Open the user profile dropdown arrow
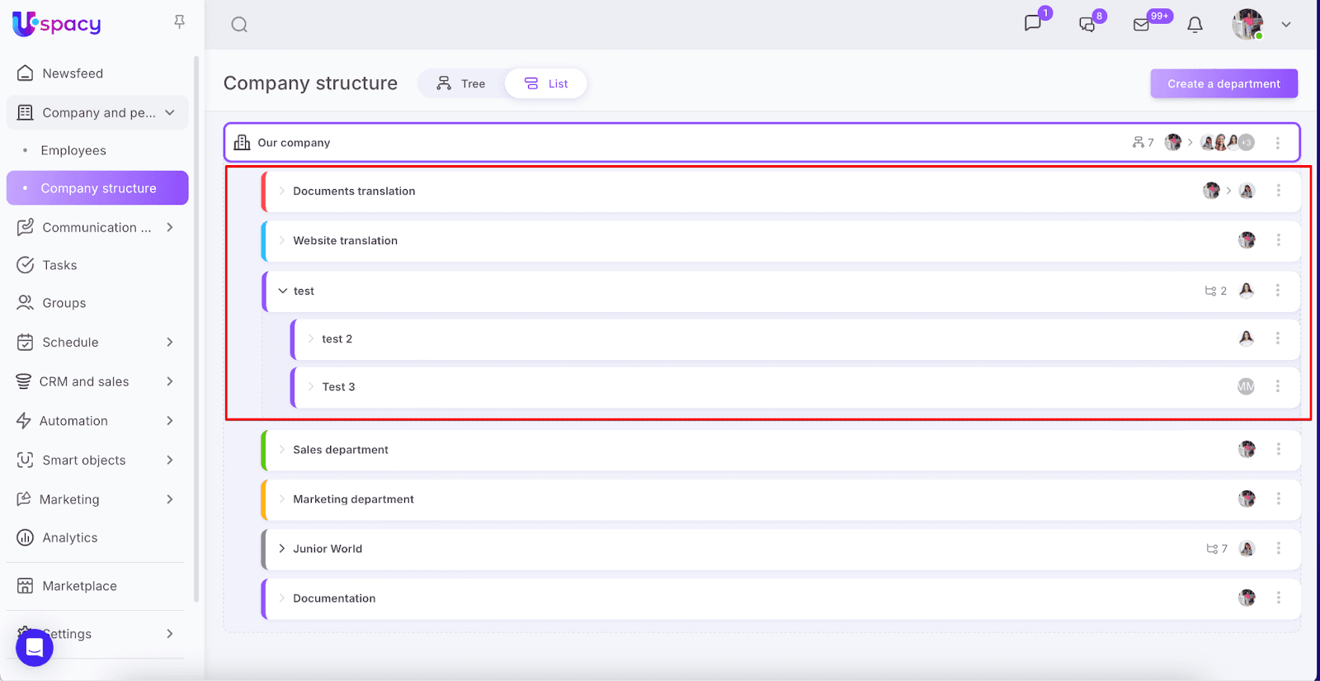 [x=1285, y=25]
